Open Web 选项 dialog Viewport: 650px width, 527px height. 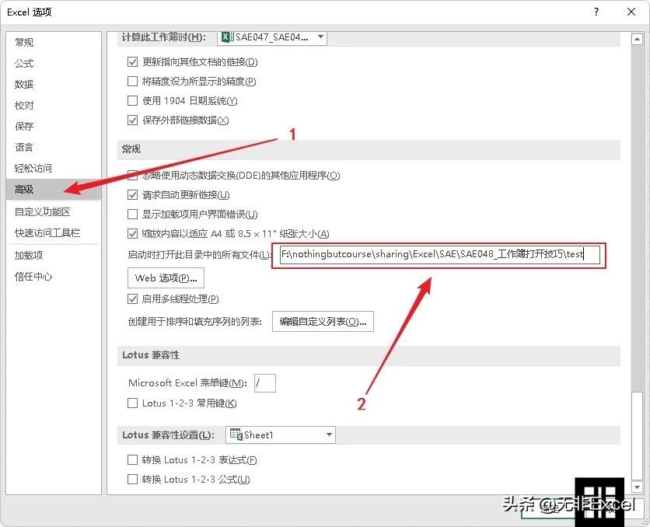pos(166,278)
